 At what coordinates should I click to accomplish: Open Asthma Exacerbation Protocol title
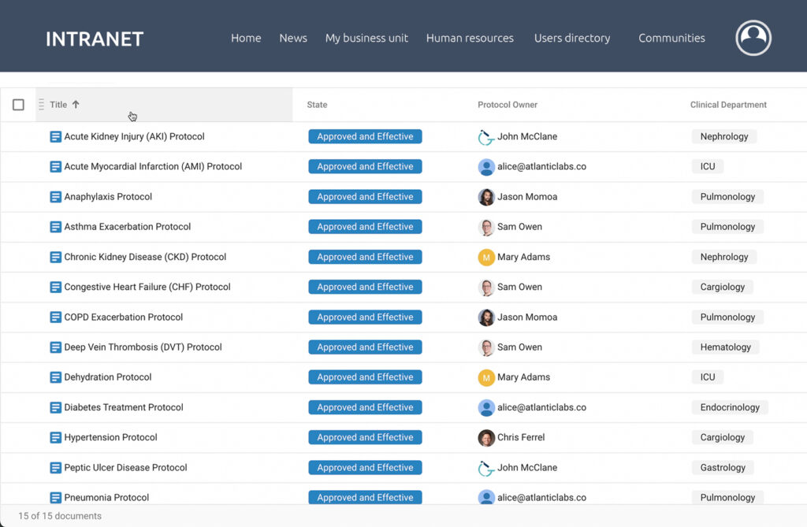[x=127, y=226]
